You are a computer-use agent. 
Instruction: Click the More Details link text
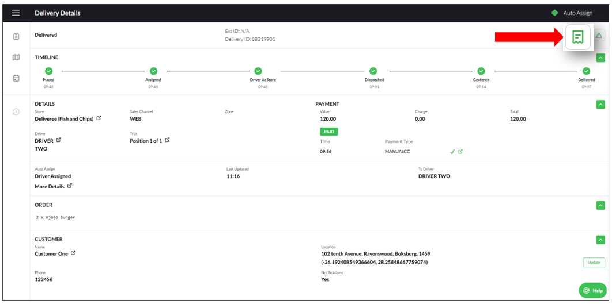[x=50, y=186]
